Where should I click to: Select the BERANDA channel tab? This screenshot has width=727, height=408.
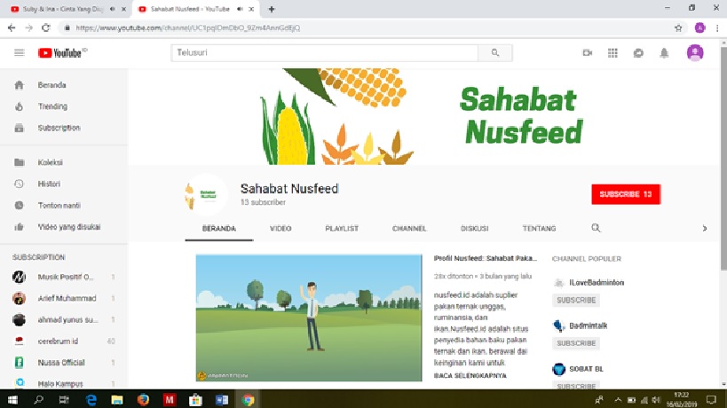(x=219, y=228)
